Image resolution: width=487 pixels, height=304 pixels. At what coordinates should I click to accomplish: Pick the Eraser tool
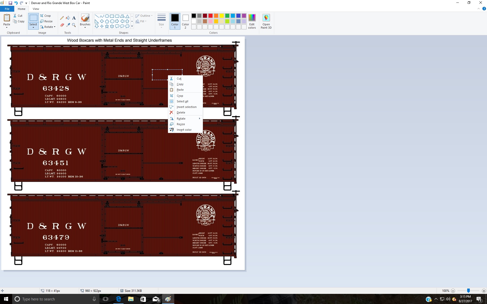pyautogui.click(x=62, y=25)
